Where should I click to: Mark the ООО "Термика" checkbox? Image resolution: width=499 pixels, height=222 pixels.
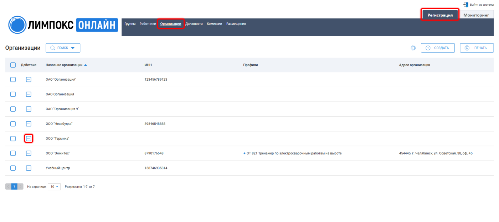pyautogui.click(x=13, y=139)
